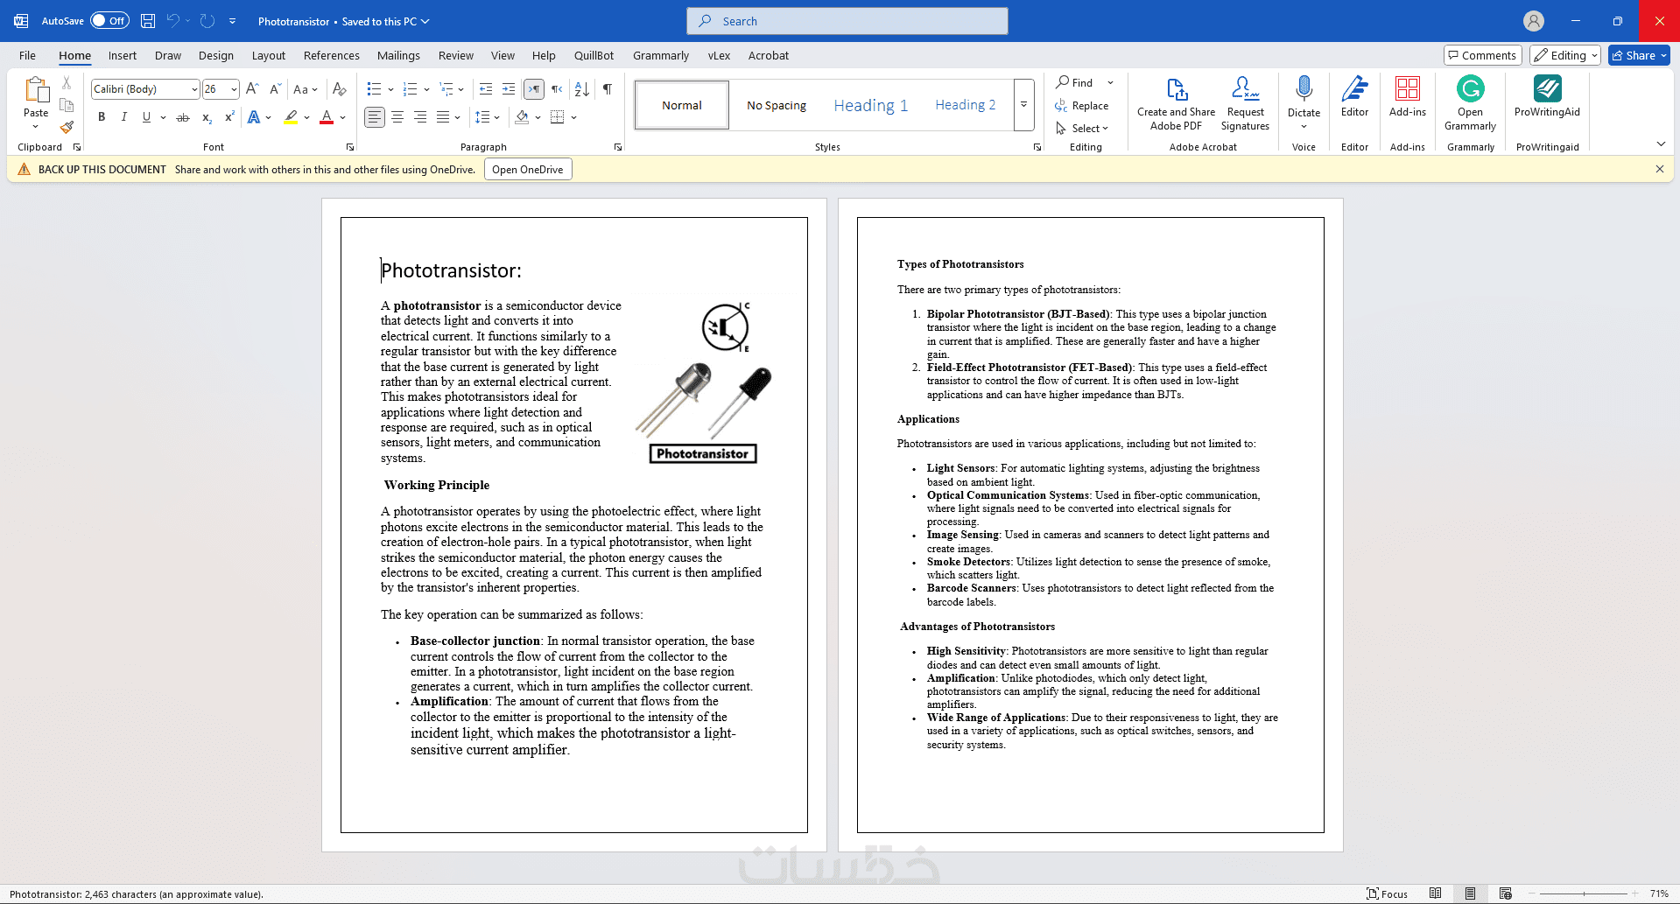Toggle Italic formatting

(123, 117)
